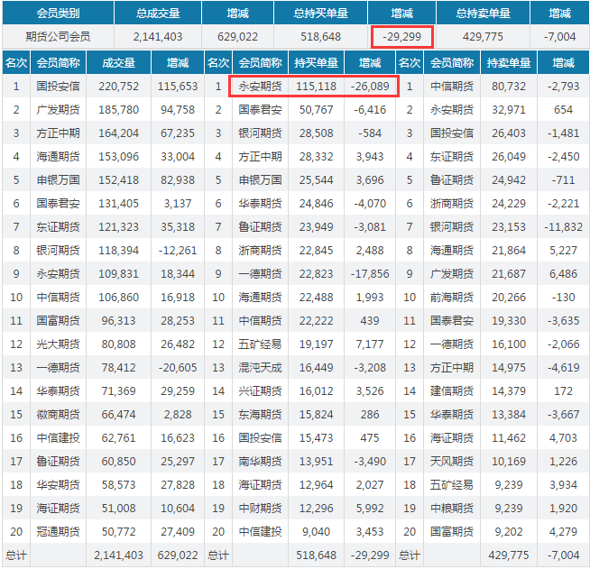This screenshot has height=569, width=590.
Task: Click the 总持卖单量 header cell
Action: point(483,14)
